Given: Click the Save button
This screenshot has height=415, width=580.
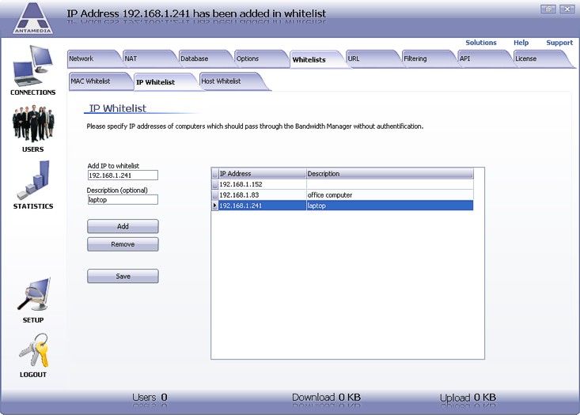Looking at the screenshot, I should coord(123,276).
